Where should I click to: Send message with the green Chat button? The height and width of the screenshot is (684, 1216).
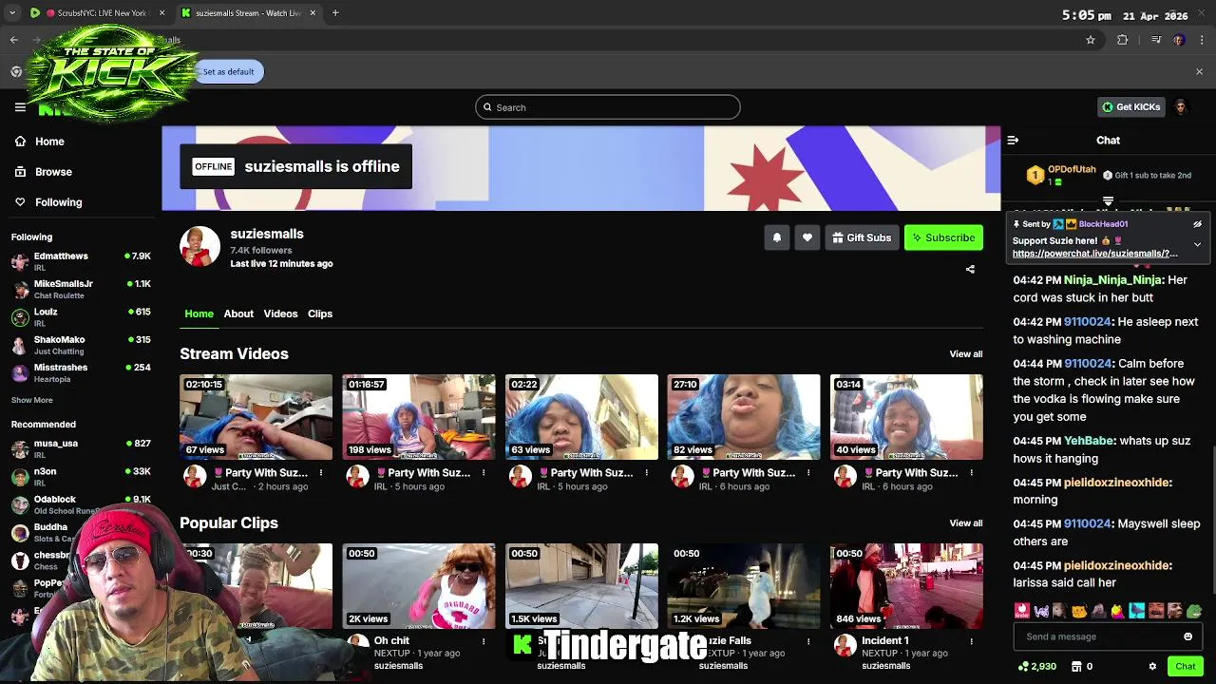(1185, 666)
